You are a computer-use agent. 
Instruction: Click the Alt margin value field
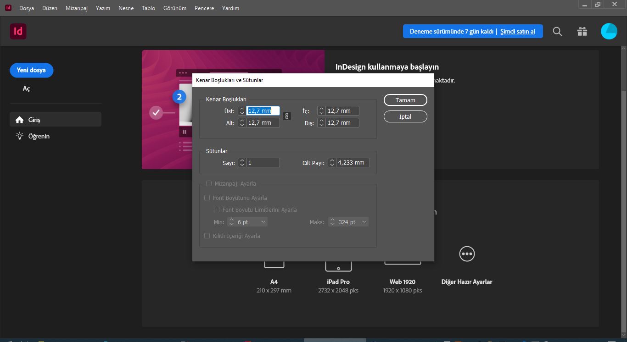263,123
